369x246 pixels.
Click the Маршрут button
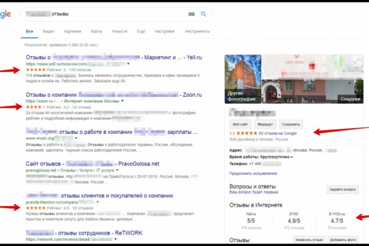[265, 125]
